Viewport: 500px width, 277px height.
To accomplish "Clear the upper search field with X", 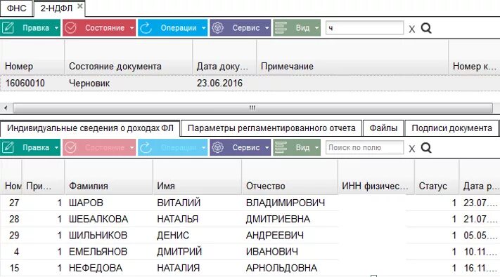I will click(x=411, y=29).
